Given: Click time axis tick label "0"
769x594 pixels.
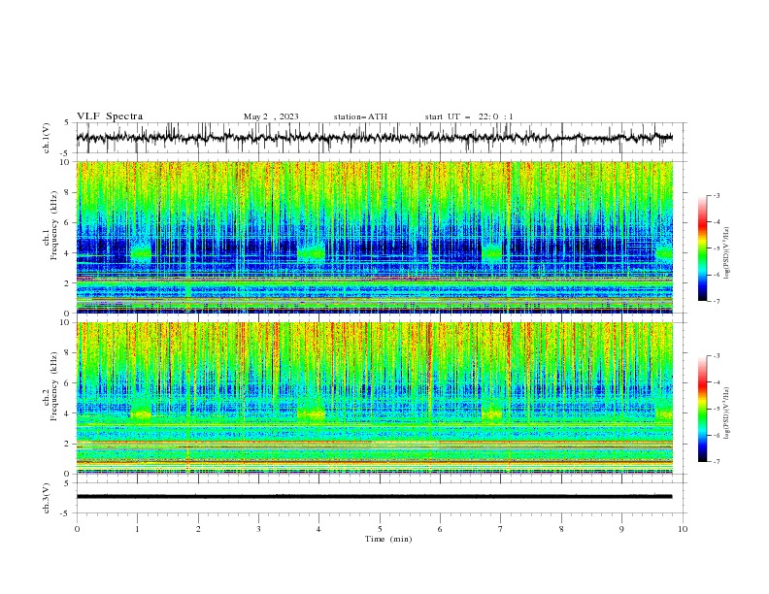Looking at the screenshot, I should (x=77, y=529).
